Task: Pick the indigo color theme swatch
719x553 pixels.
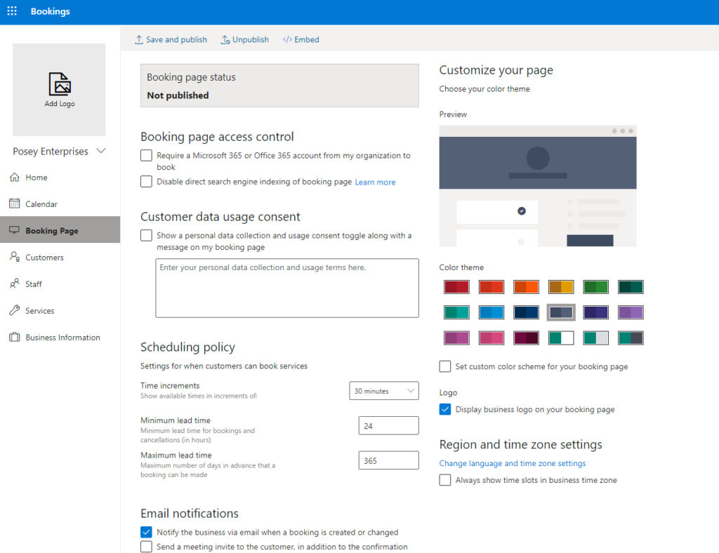Action: coord(595,312)
